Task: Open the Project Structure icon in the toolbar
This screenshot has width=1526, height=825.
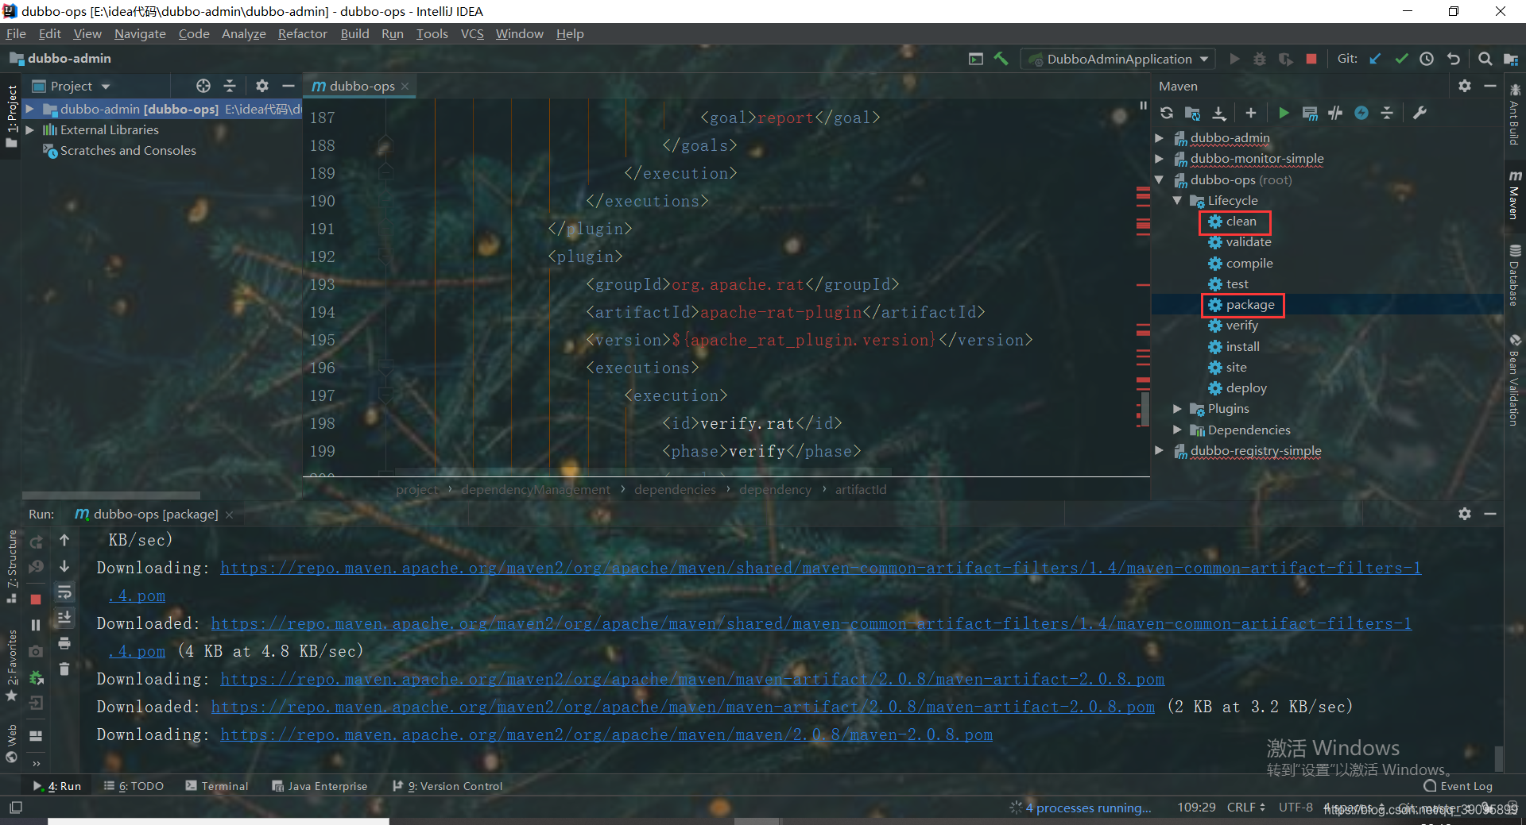Action: click(1511, 59)
